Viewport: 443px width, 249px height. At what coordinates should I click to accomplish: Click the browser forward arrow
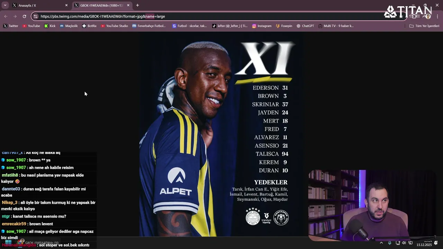[15, 16]
